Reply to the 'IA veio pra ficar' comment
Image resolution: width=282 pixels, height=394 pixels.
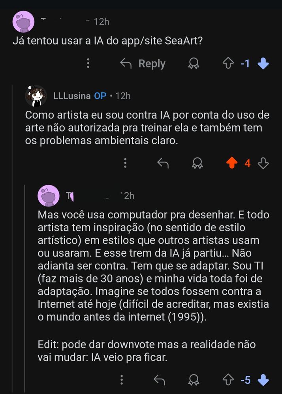159,380
